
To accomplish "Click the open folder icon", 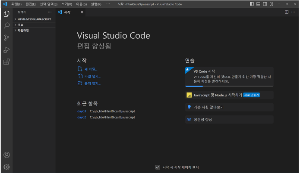I will pyautogui.click(x=80, y=83).
